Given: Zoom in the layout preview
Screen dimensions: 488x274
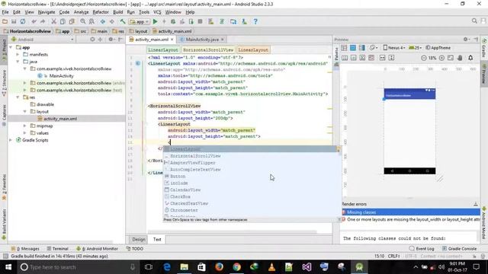Looking at the screenshot, I should [441, 58].
